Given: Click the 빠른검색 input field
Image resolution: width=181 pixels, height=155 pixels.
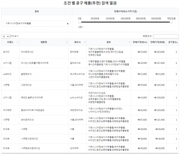Looking at the screenshot, I should point(166,36).
